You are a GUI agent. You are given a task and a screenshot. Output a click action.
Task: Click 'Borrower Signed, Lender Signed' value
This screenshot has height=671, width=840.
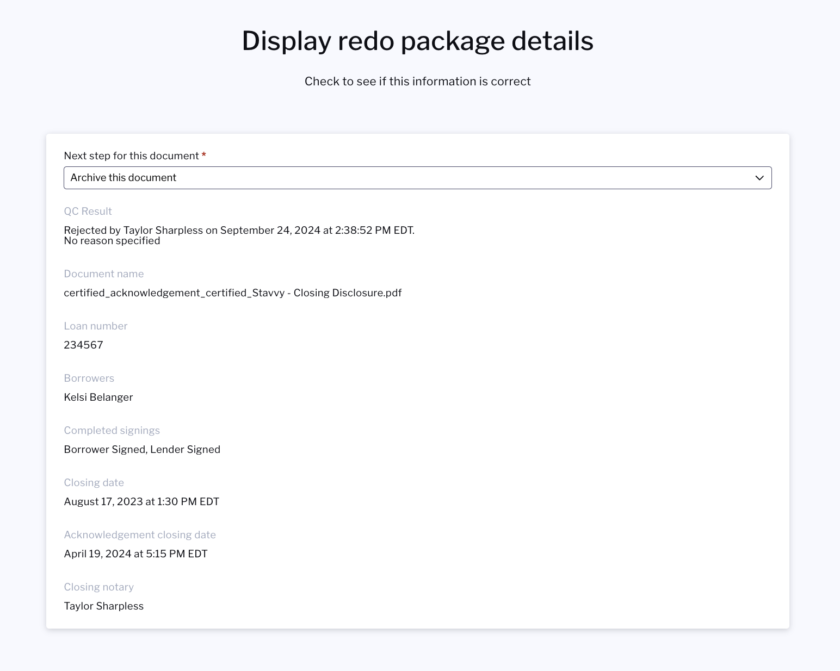tap(142, 450)
